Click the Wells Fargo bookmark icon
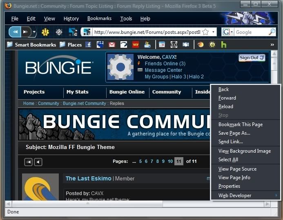This screenshot has width=283, height=220. 135,44
